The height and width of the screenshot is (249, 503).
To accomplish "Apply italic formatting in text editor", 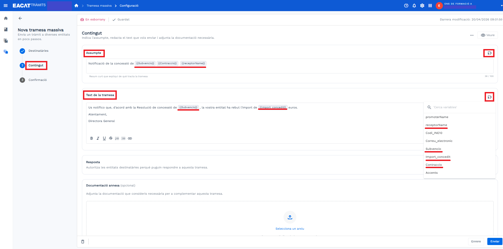I will tap(98, 138).
